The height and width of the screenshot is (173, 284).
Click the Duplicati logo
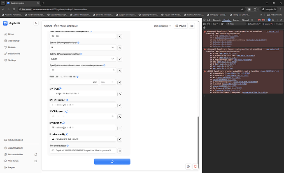coord(12,23)
